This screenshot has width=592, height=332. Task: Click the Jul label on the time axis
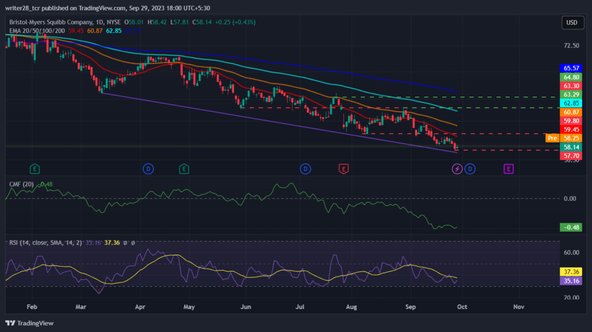[300, 307]
